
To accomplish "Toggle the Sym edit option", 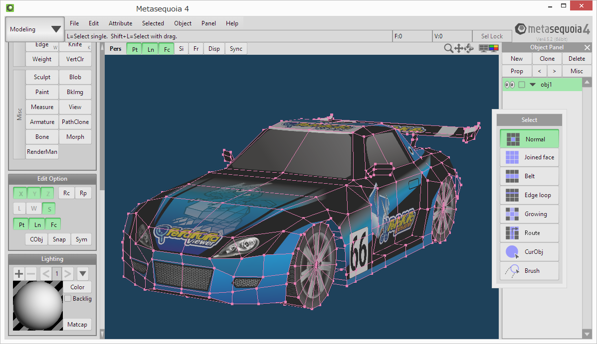I will tap(81, 239).
